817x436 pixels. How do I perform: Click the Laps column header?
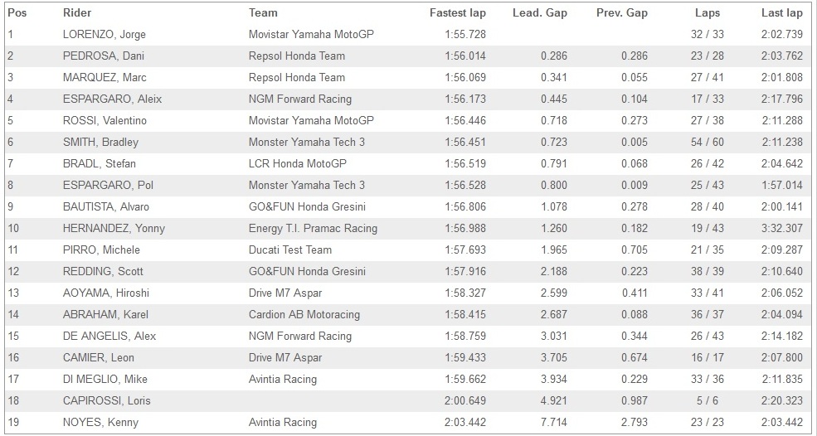click(708, 12)
